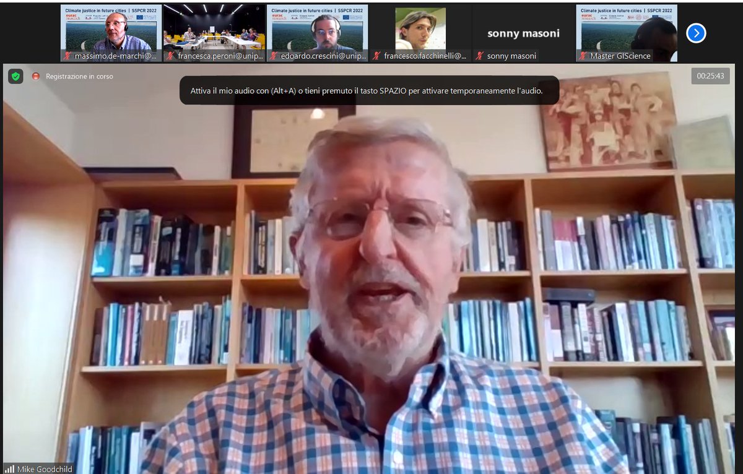Click muted mic icon of edoardo.crescini
Image resolution: width=743 pixels, height=474 pixels.
tap(273, 56)
